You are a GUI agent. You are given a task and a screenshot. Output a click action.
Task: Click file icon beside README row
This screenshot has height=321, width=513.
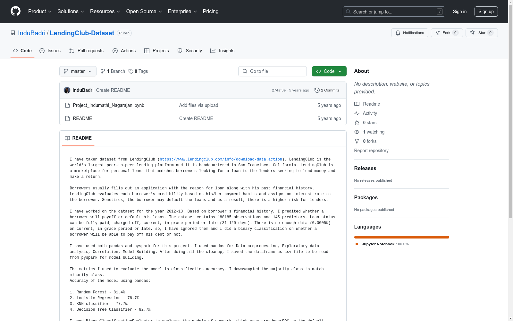pyautogui.click(x=67, y=118)
